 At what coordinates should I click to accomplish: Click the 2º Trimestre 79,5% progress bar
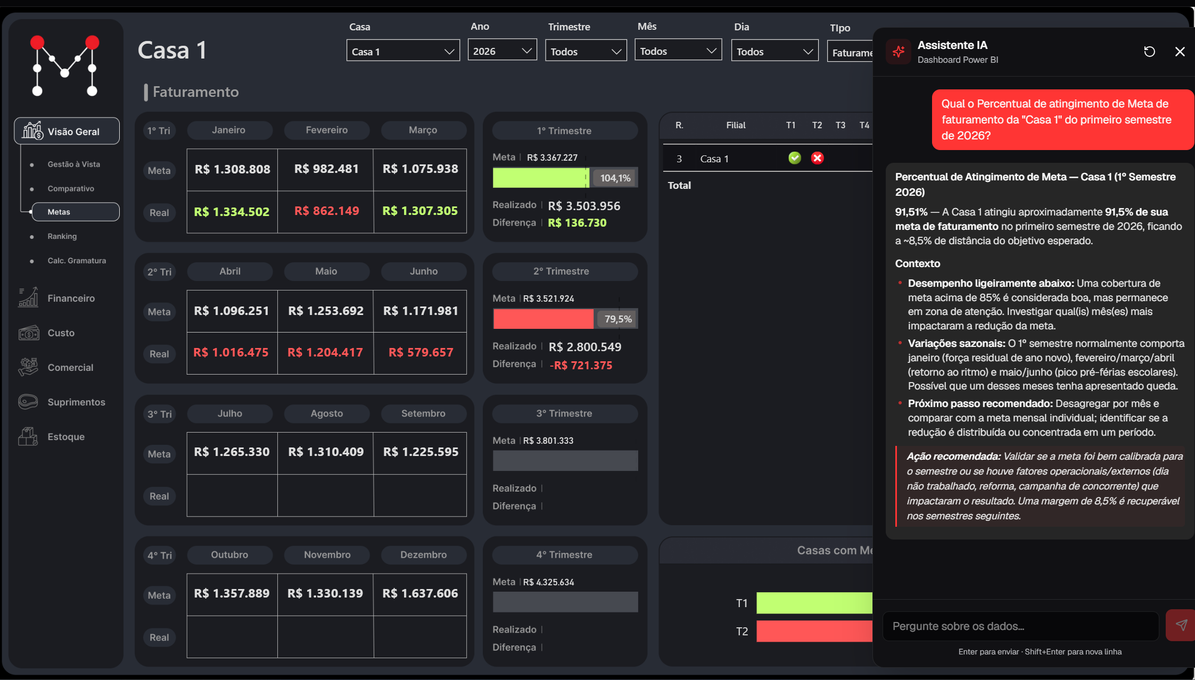click(x=565, y=319)
